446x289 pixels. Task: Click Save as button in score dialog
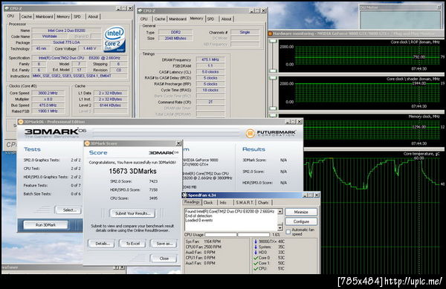[164, 244]
